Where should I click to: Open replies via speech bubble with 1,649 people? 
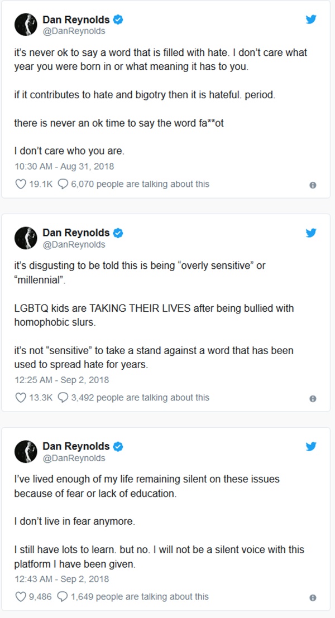click(x=63, y=597)
